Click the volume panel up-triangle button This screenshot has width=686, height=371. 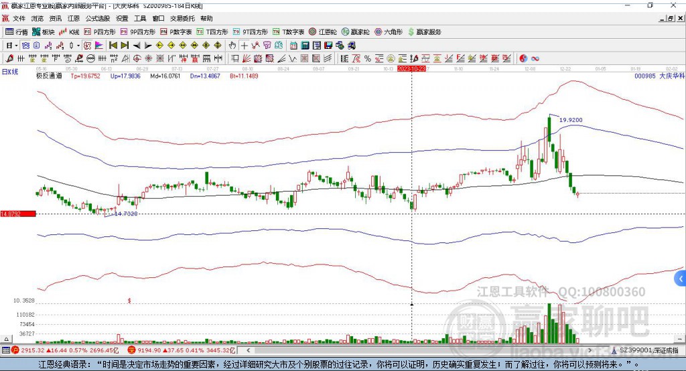pos(6,339)
